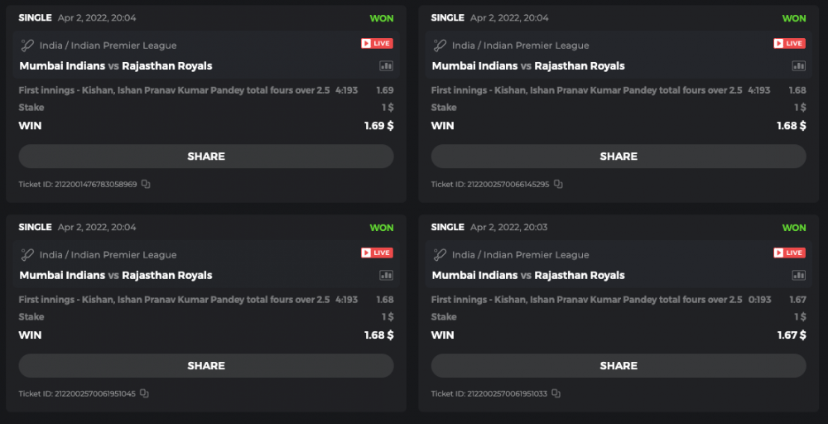The width and height of the screenshot is (828, 424).
Task: Copy ticket ID ending in 145295
Action: pyautogui.click(x=558, y=184)
